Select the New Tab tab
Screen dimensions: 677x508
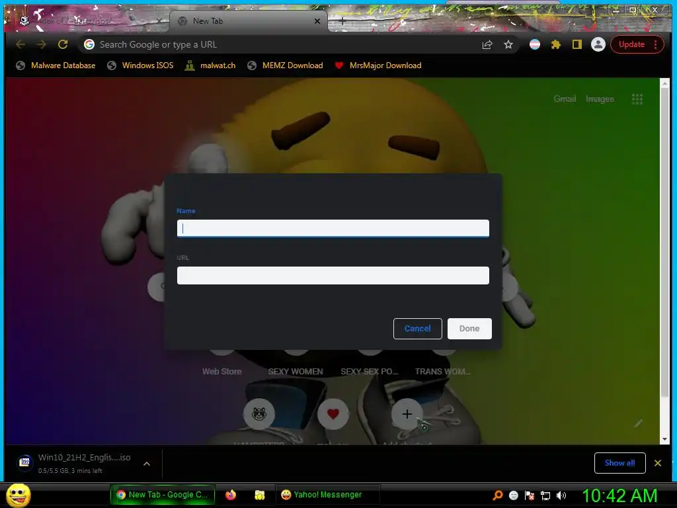249,21
